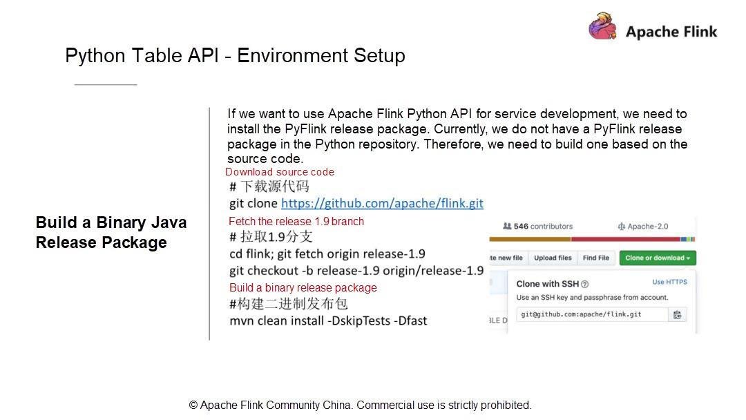Click the 'Apache Flink' logo text
746x420 pixels.
[x=671, y=32]
